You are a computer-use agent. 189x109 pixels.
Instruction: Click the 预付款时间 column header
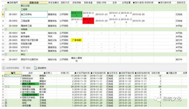click(x=165, y=2)
